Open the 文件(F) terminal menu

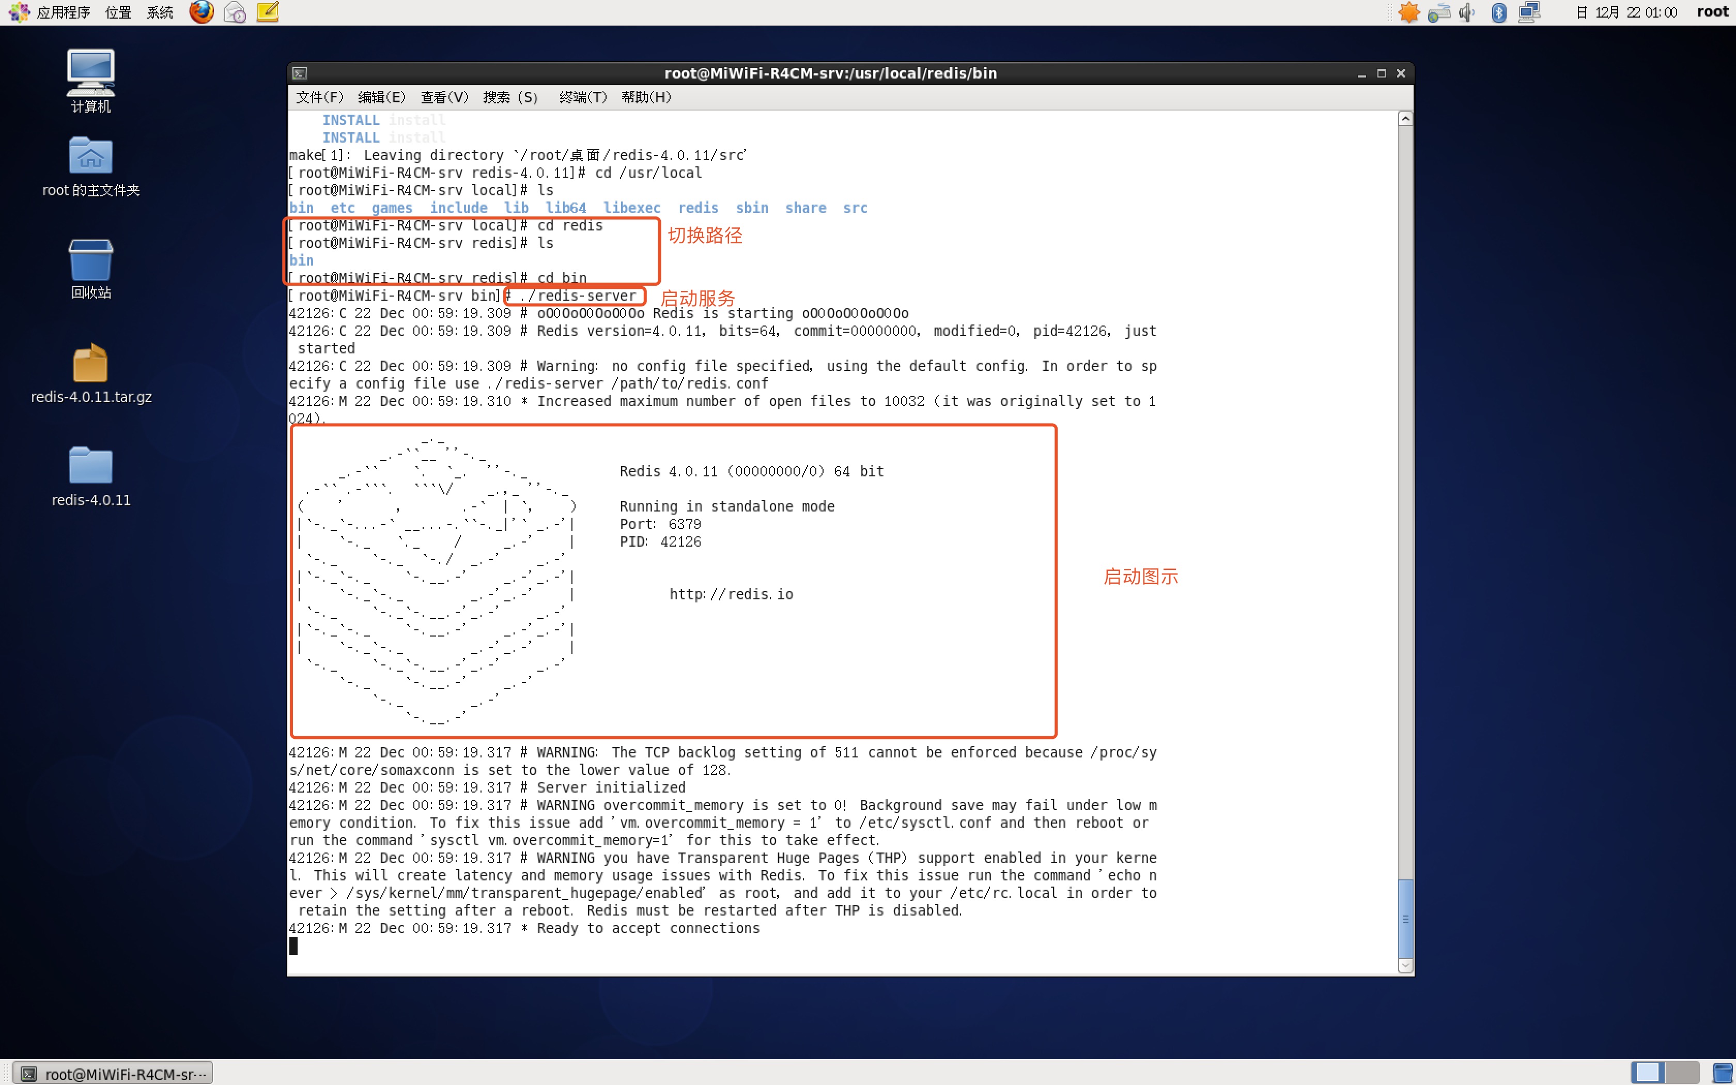click(319, 97)
